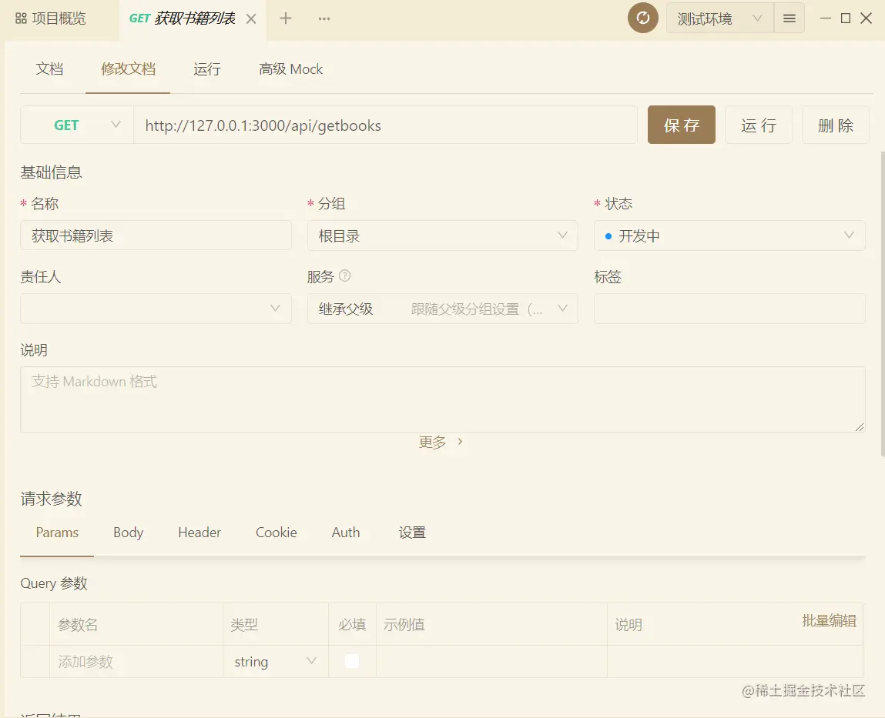Select the 设置 request tab
Image resolution: width=885 pixels, height=718 pixels.
click(412, 533)
